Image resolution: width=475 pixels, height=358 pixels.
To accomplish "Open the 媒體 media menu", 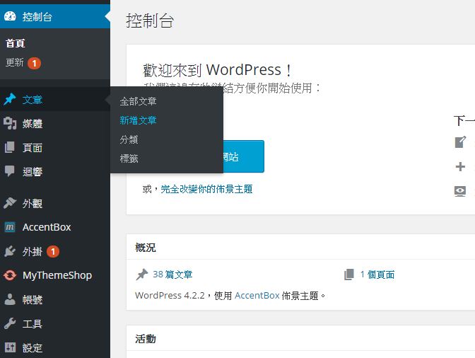I will 55,123.
